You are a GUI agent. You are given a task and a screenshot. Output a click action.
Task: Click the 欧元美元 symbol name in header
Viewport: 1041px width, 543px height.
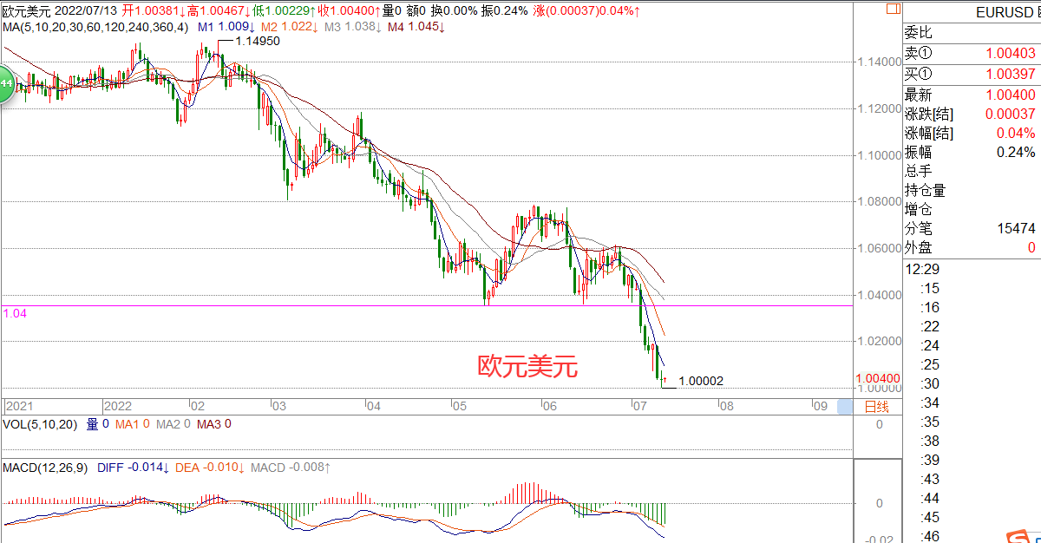point(28,11)
